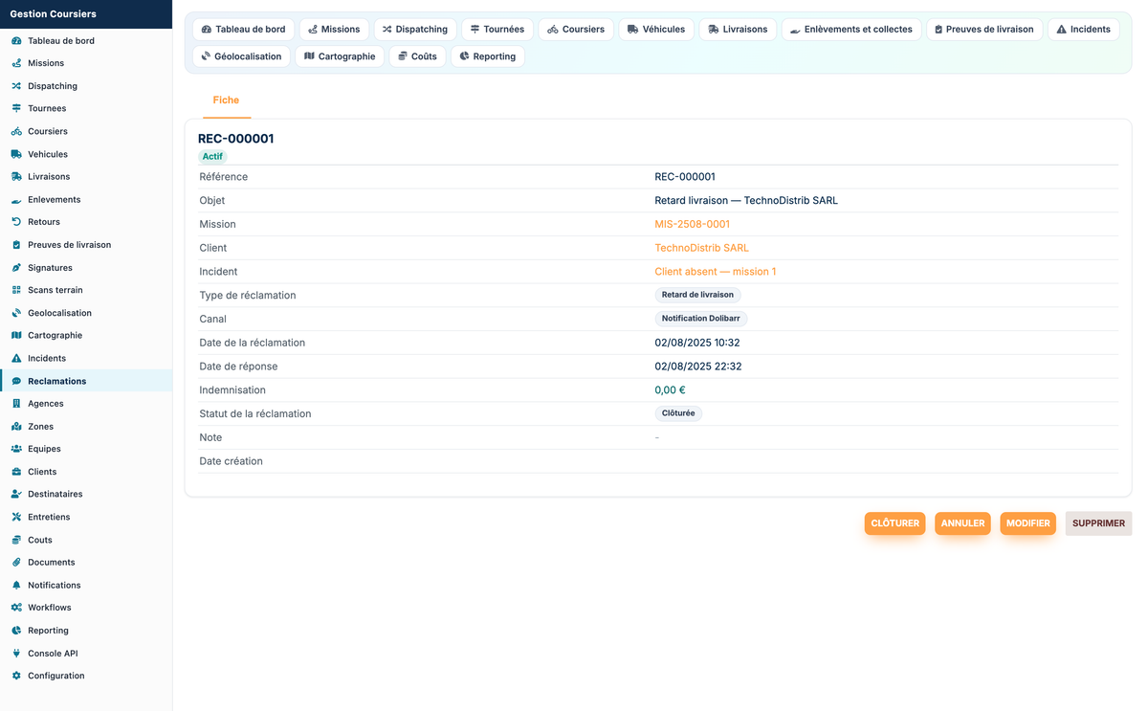Open Enlèvements et collectes top menu
Screen dimensions: 1148x711
(x=851, y=30)
